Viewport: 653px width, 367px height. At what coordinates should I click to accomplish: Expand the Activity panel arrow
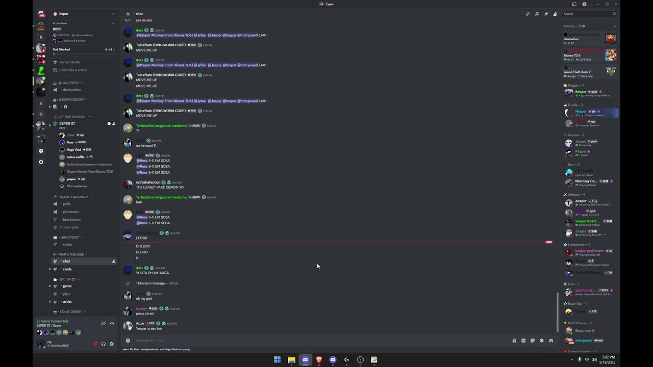[x=614, y=26]
